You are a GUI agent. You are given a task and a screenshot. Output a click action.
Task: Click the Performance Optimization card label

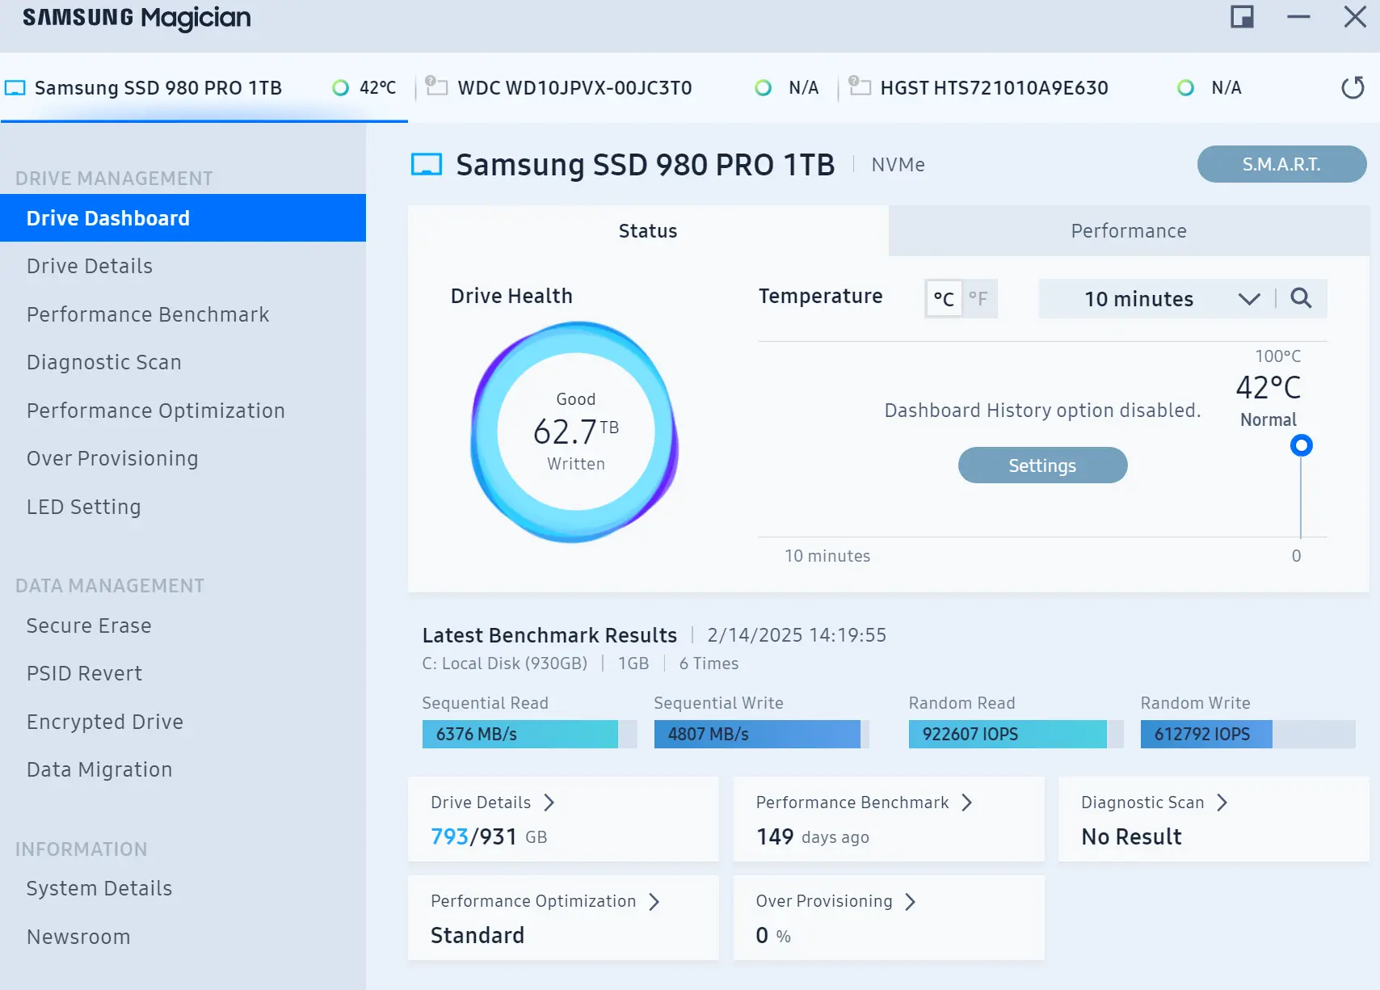(533, 901)
